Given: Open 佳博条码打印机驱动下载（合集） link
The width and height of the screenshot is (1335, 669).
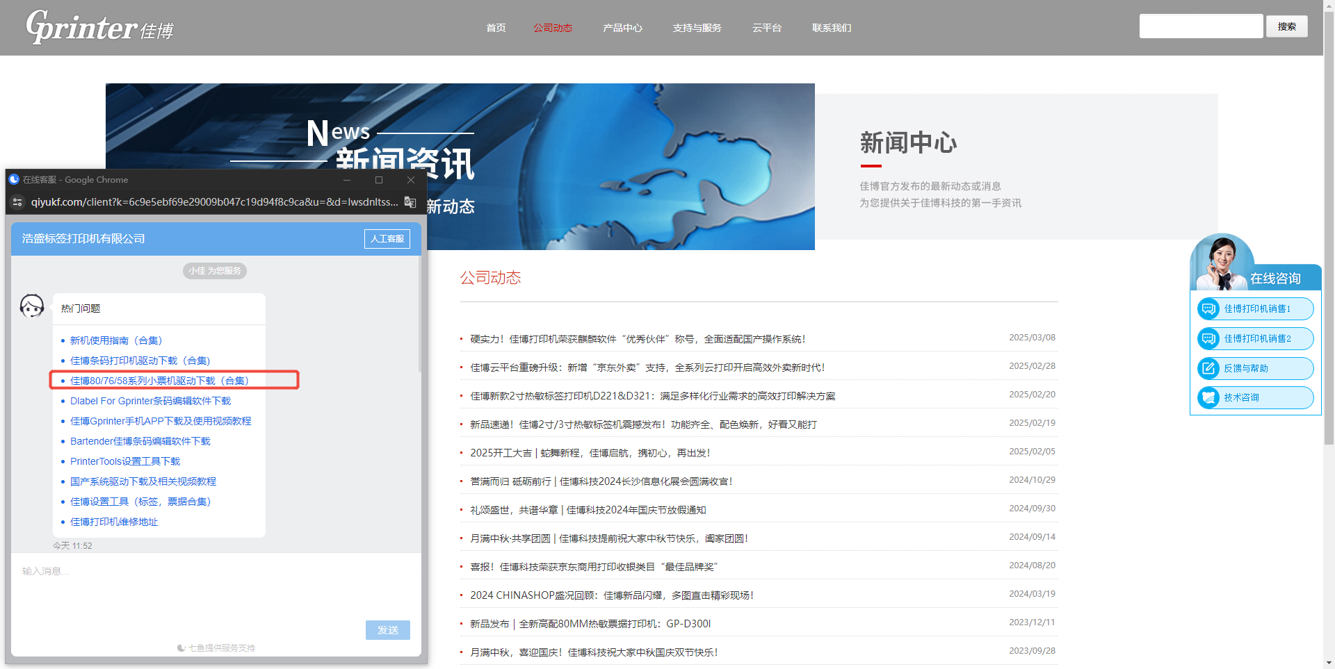Looking at the screenshot, I should tap(140, 361).
